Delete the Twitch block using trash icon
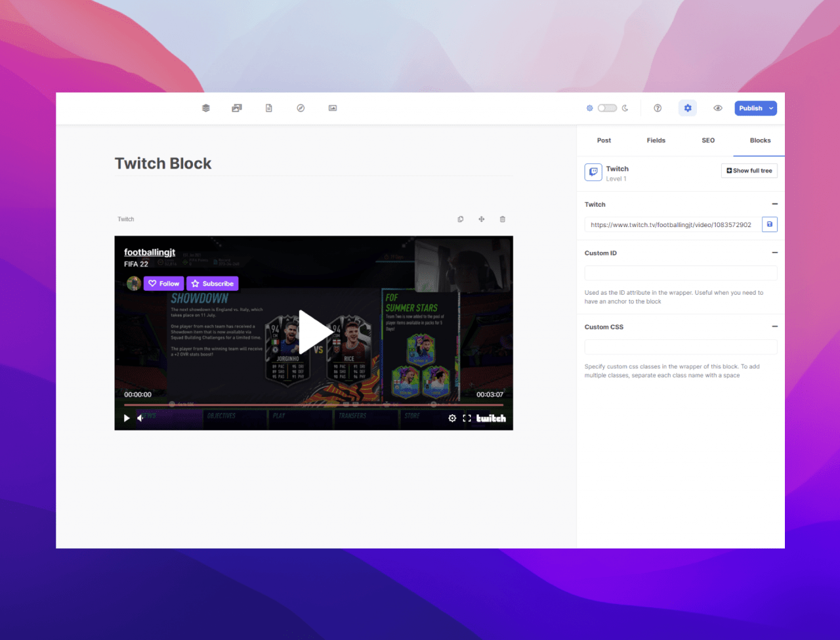 tap(503, 219)
